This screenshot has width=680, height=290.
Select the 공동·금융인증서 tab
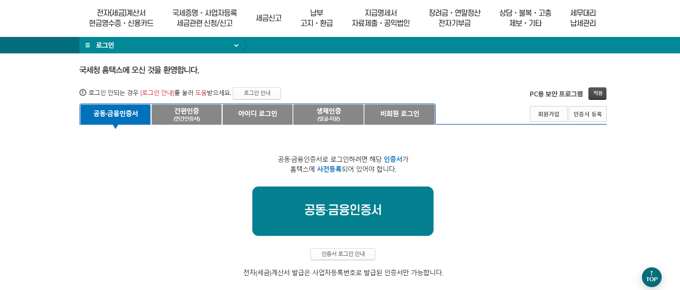[x=115, y=114]
